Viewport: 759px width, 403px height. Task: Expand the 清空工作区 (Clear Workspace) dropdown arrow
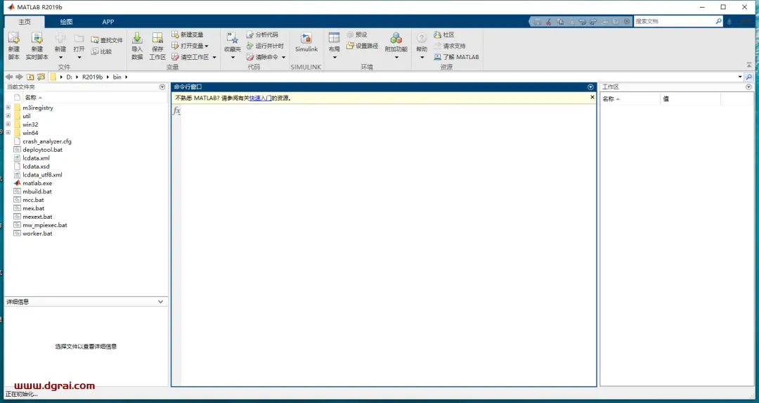[214, 57]
